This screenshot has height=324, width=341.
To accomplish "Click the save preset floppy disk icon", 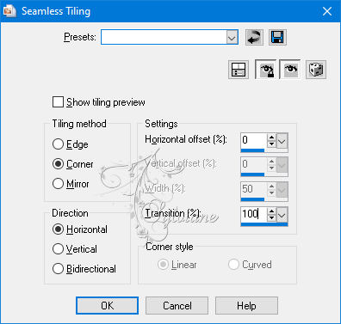I will click(x=277, y=37).
